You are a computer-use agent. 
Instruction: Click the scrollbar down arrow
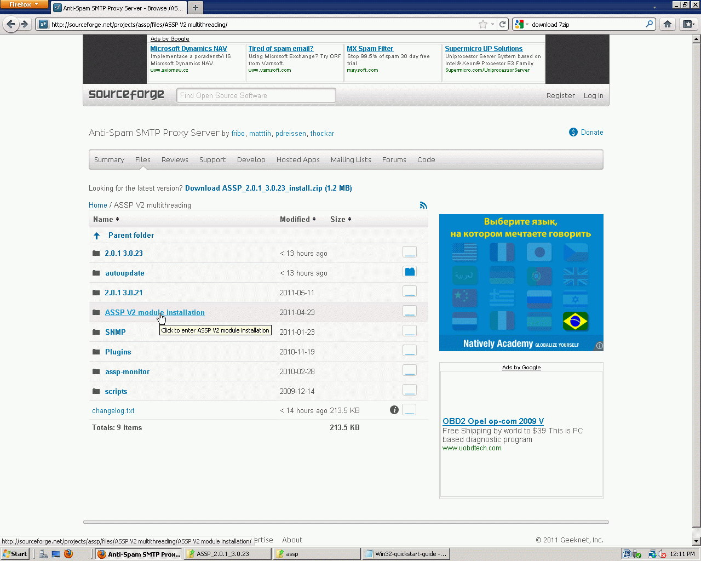click(697, 541)
